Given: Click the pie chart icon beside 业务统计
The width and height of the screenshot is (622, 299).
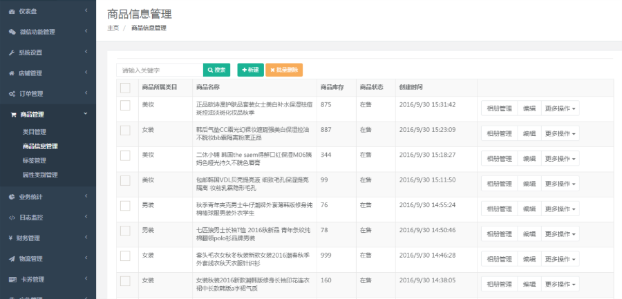Looking at the screenshot, I should 12,197.
